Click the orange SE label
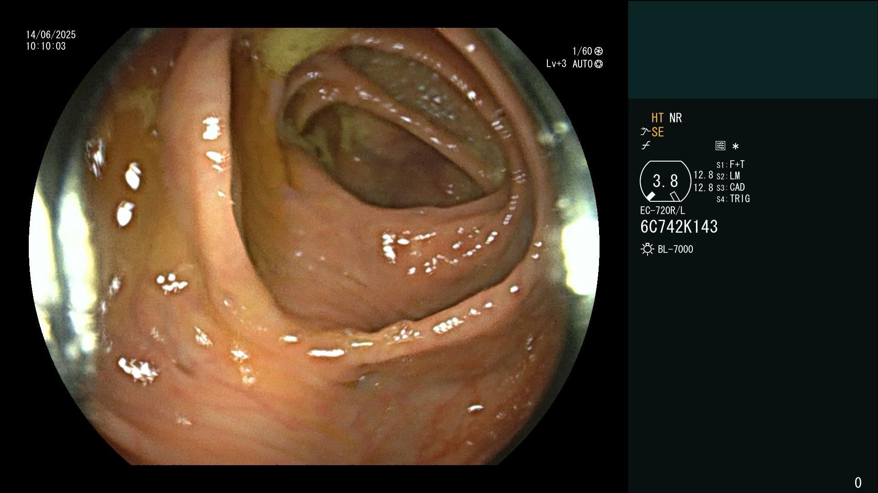Screen dimensions: 878x493 [x=658, y=132]
